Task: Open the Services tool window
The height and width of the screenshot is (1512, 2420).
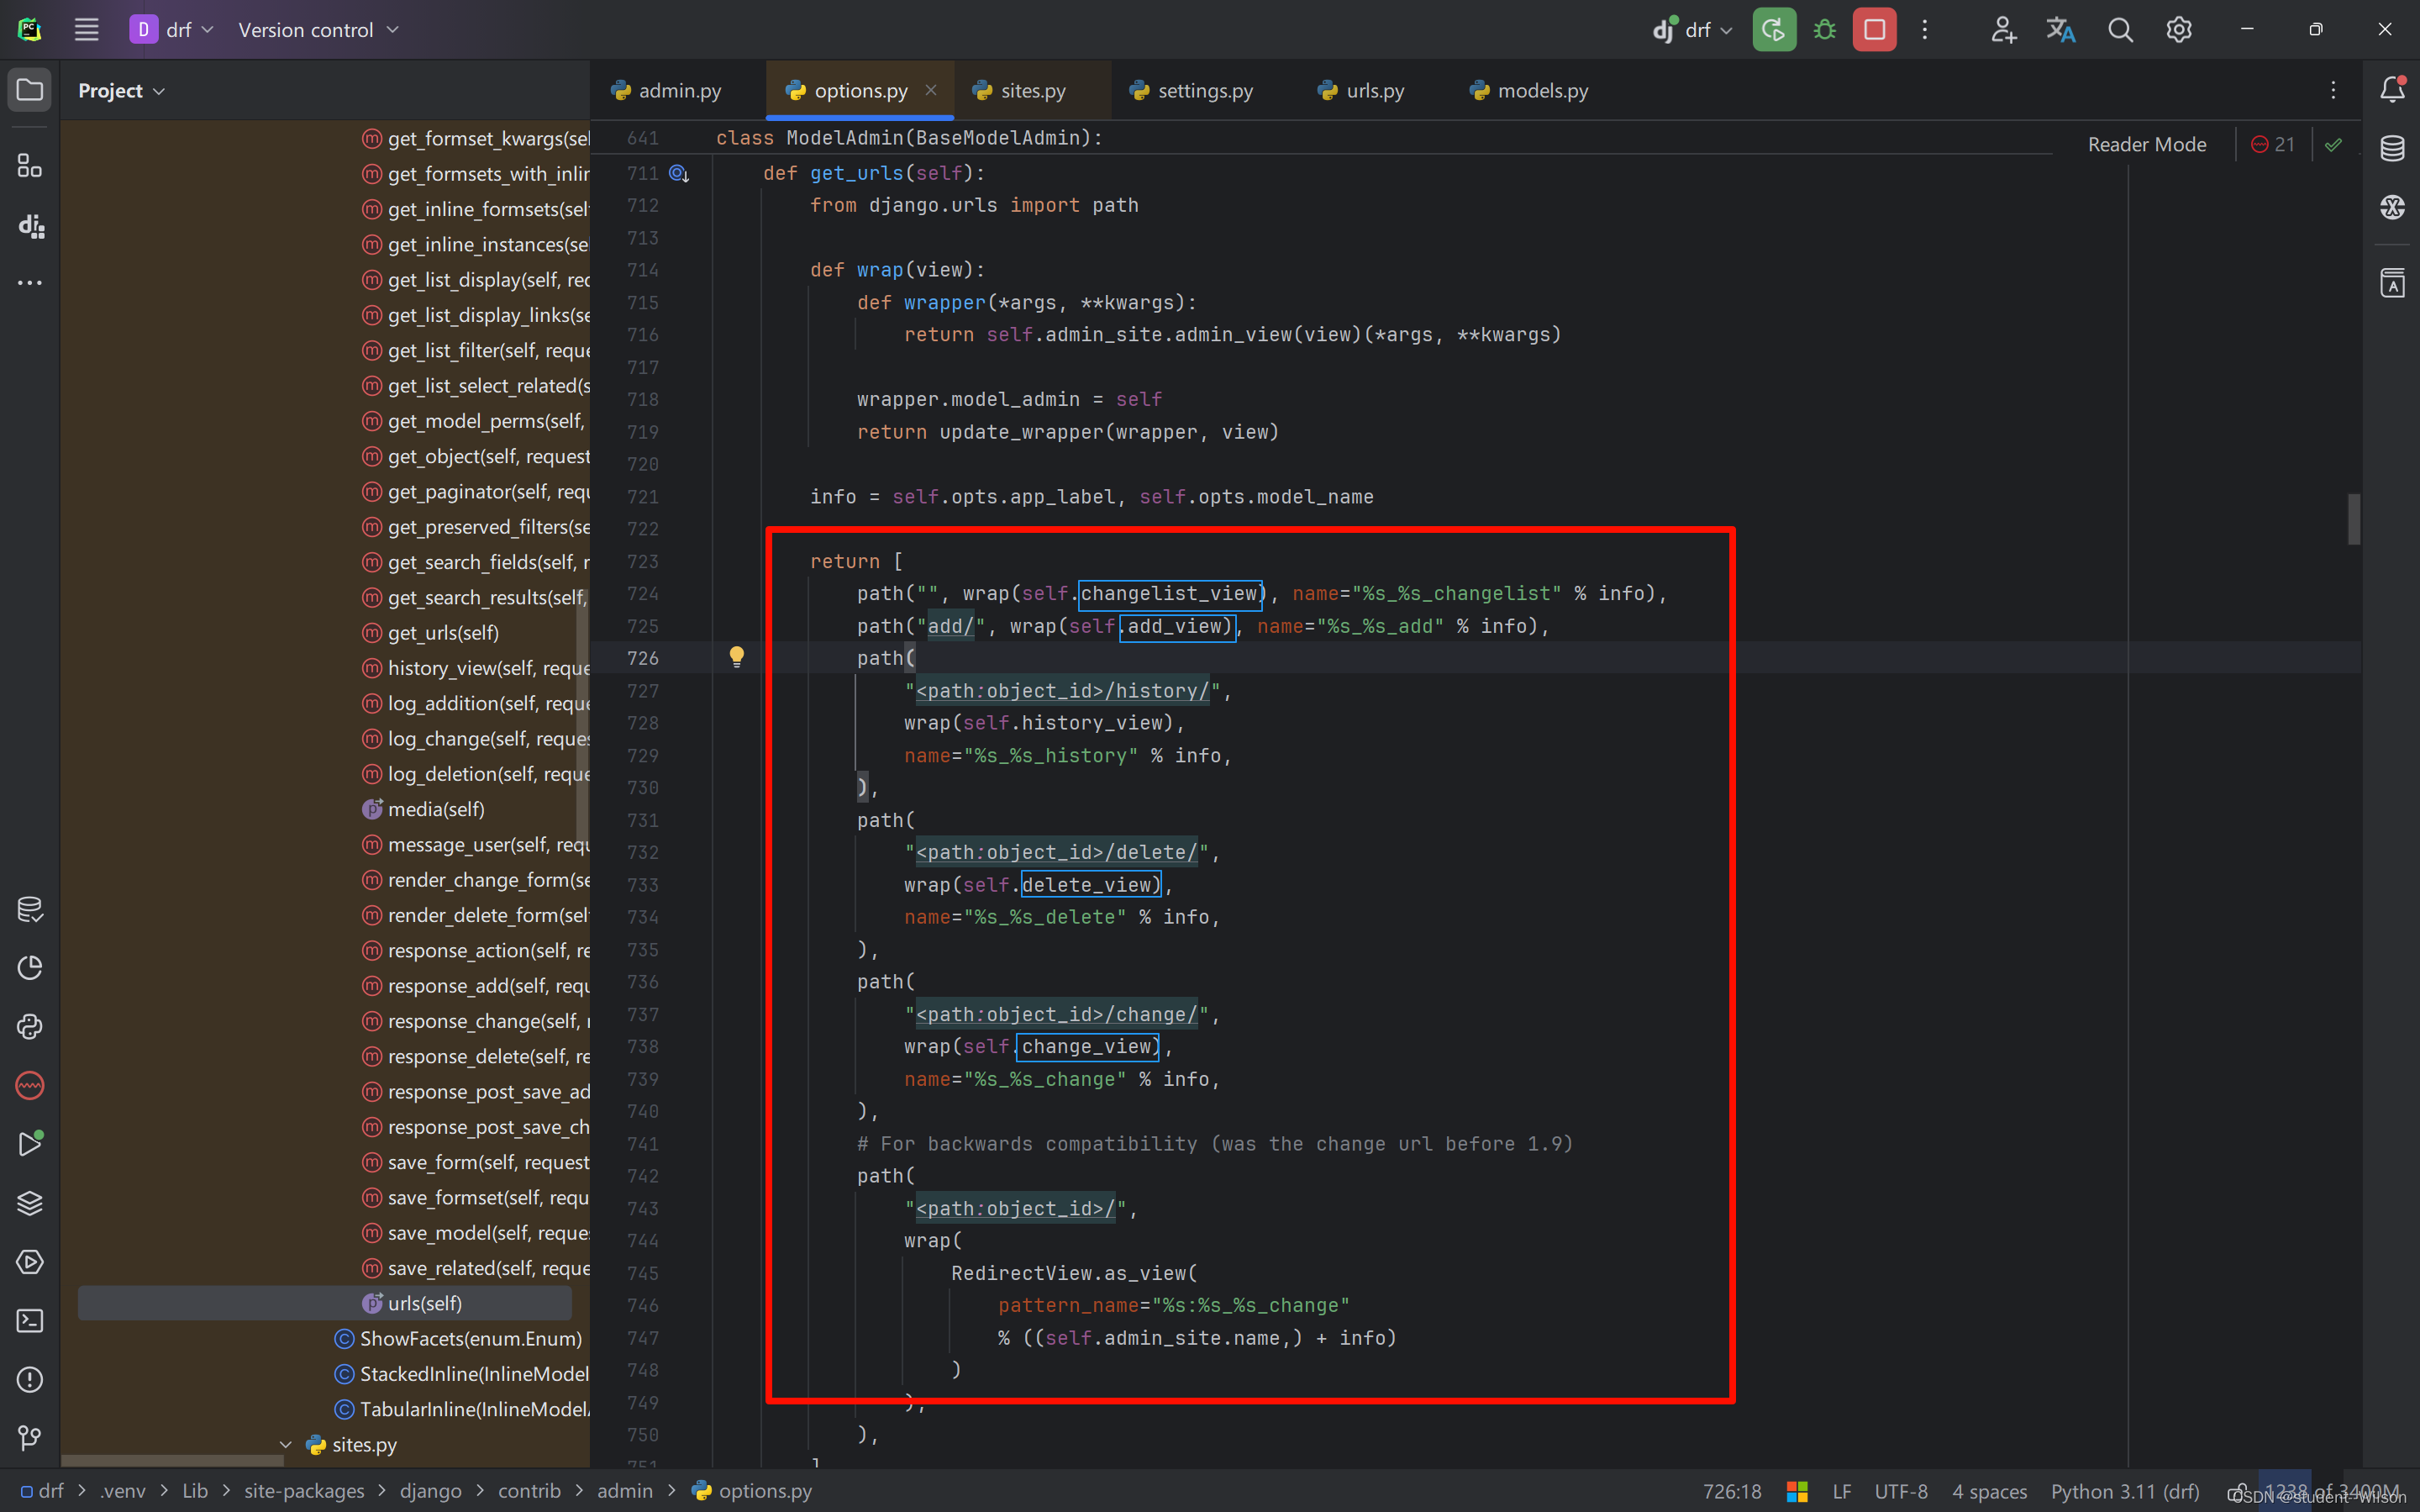Action: click(30, 1262)
